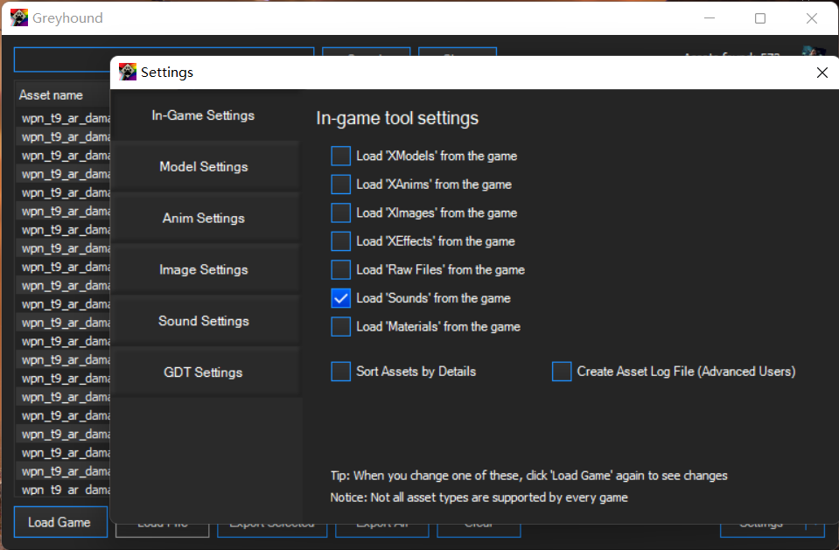
Task: Open the Model Settings tab
Action: 204,167
